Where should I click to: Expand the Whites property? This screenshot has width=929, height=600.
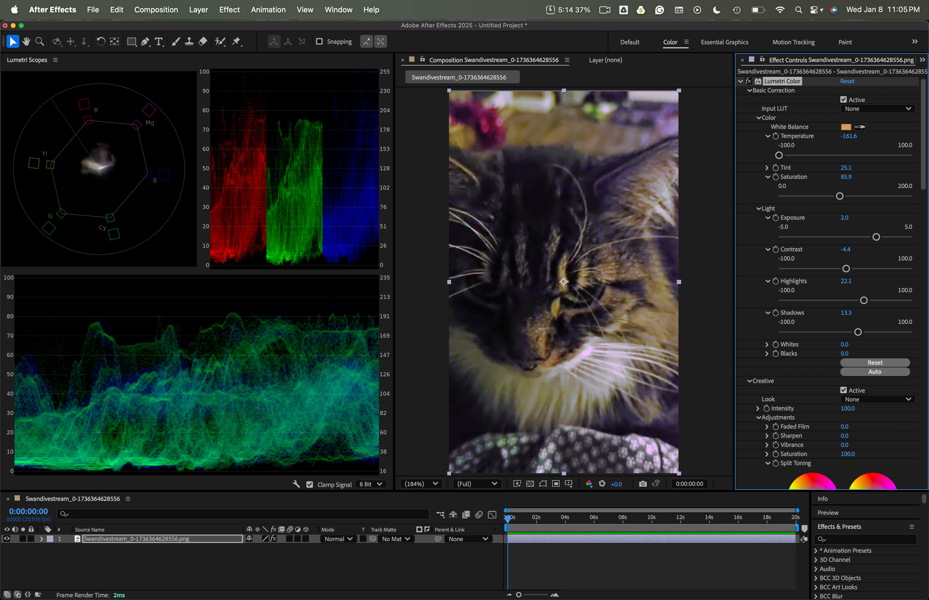pyautogui.click(x=767, y=344)
